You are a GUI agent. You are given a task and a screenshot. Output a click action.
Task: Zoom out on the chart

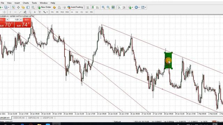point(108,7)
